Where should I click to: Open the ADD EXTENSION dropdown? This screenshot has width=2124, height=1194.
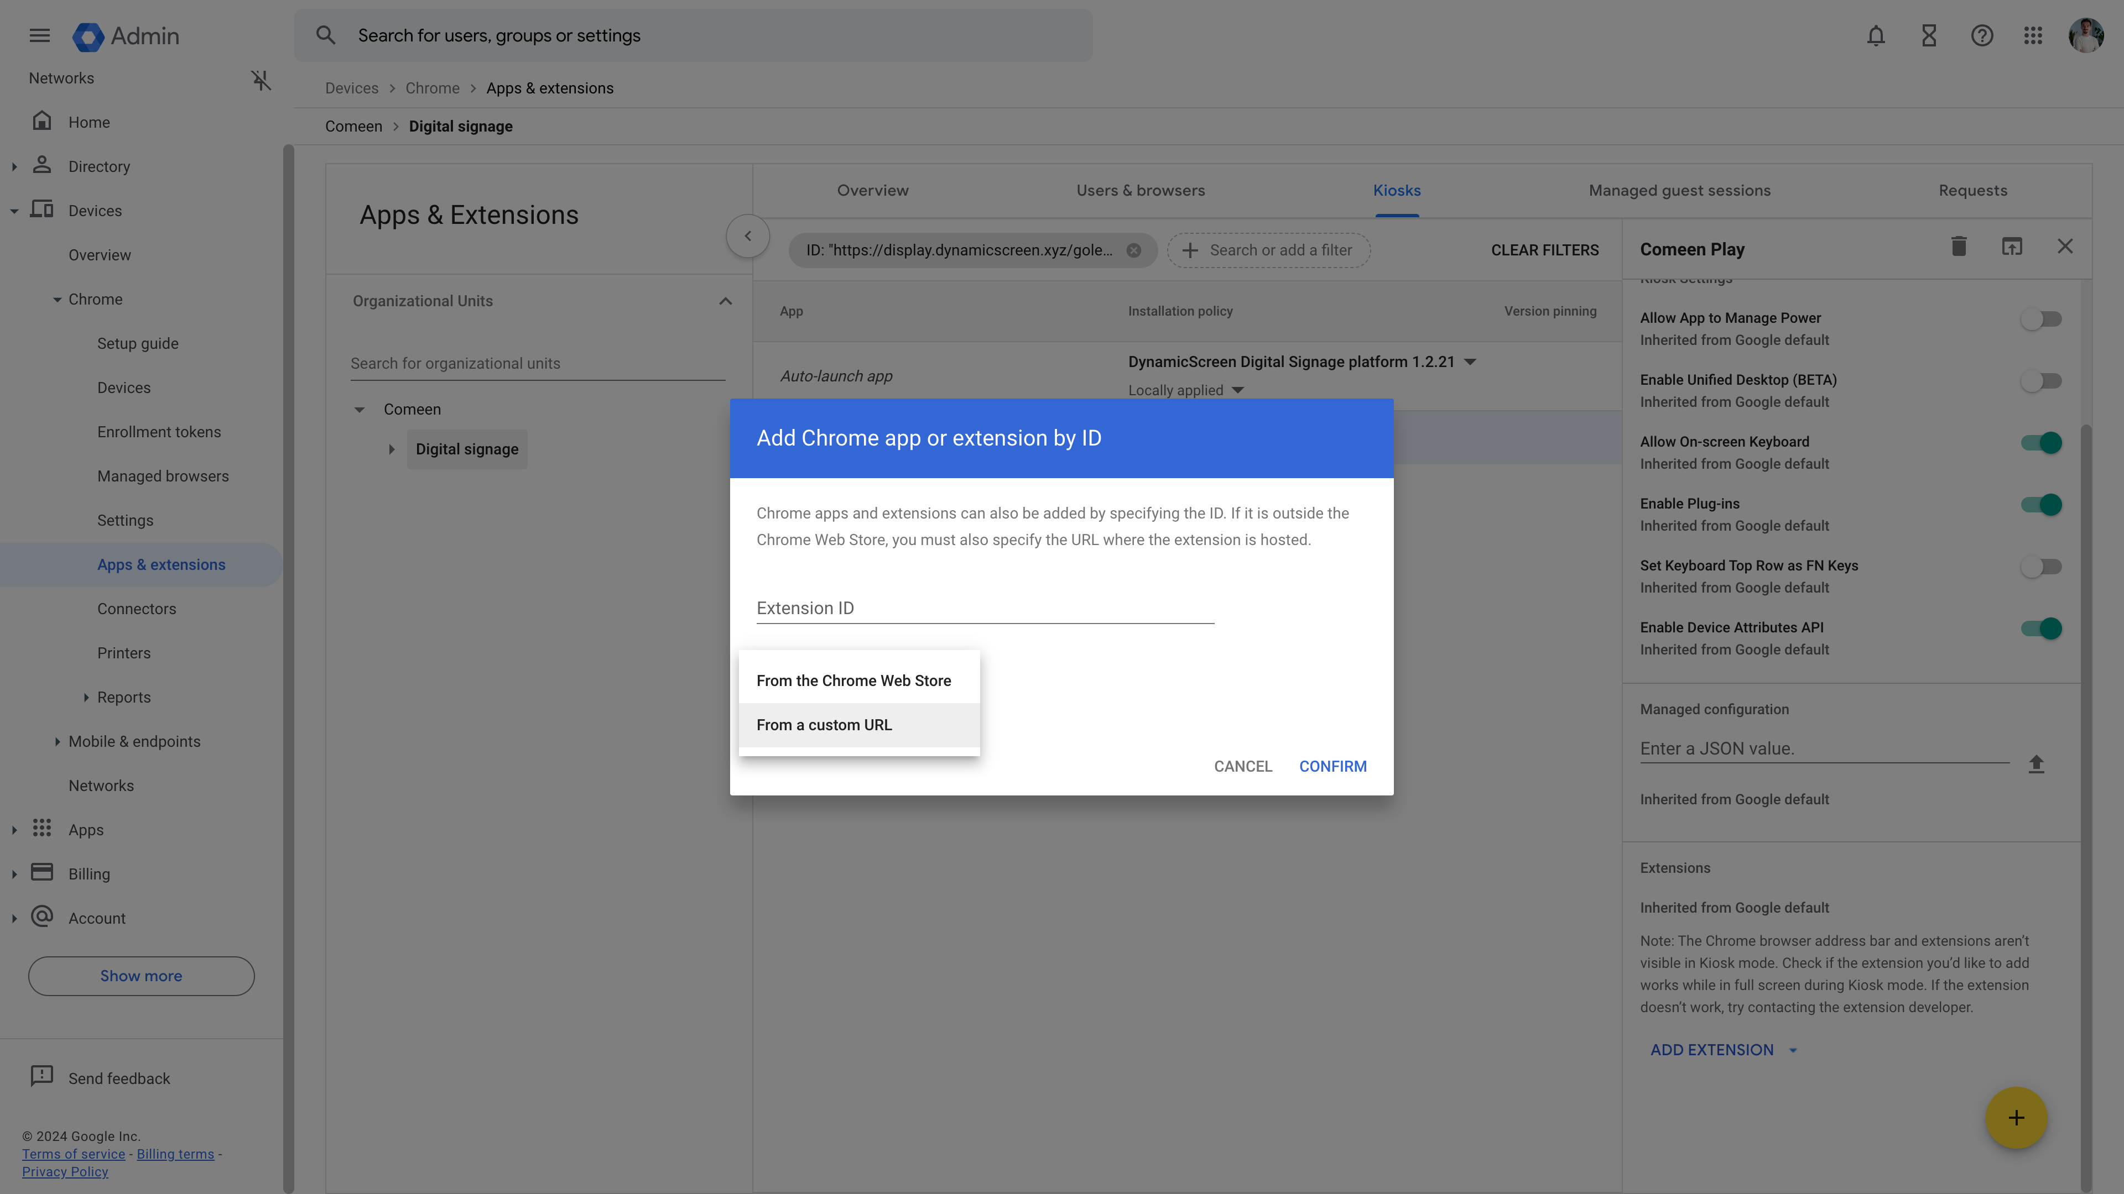tap(1724, 1050)
